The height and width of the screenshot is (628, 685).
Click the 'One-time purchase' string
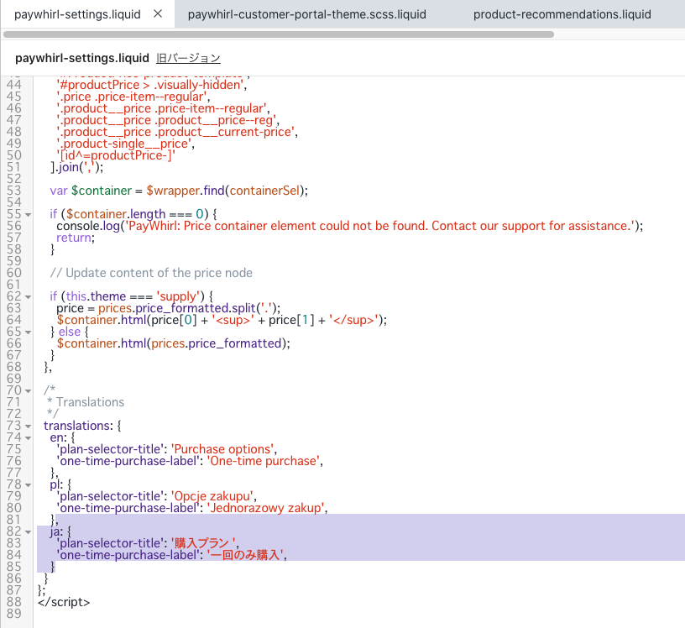tap(264, 461)
